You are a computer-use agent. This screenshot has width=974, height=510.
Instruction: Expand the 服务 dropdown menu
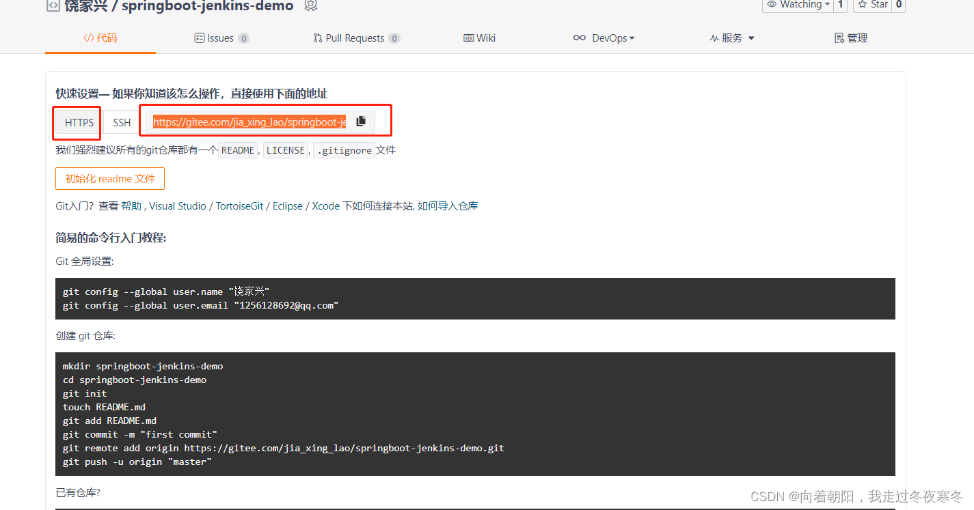tap(732, 38)
